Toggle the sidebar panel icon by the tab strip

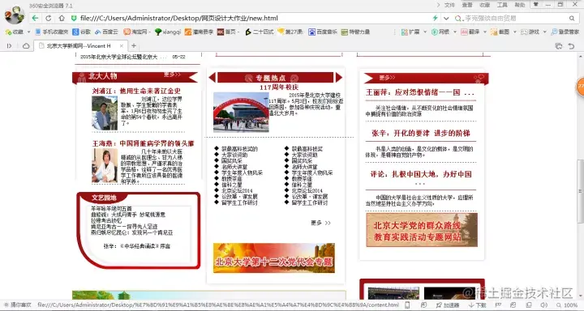(9, 45)
